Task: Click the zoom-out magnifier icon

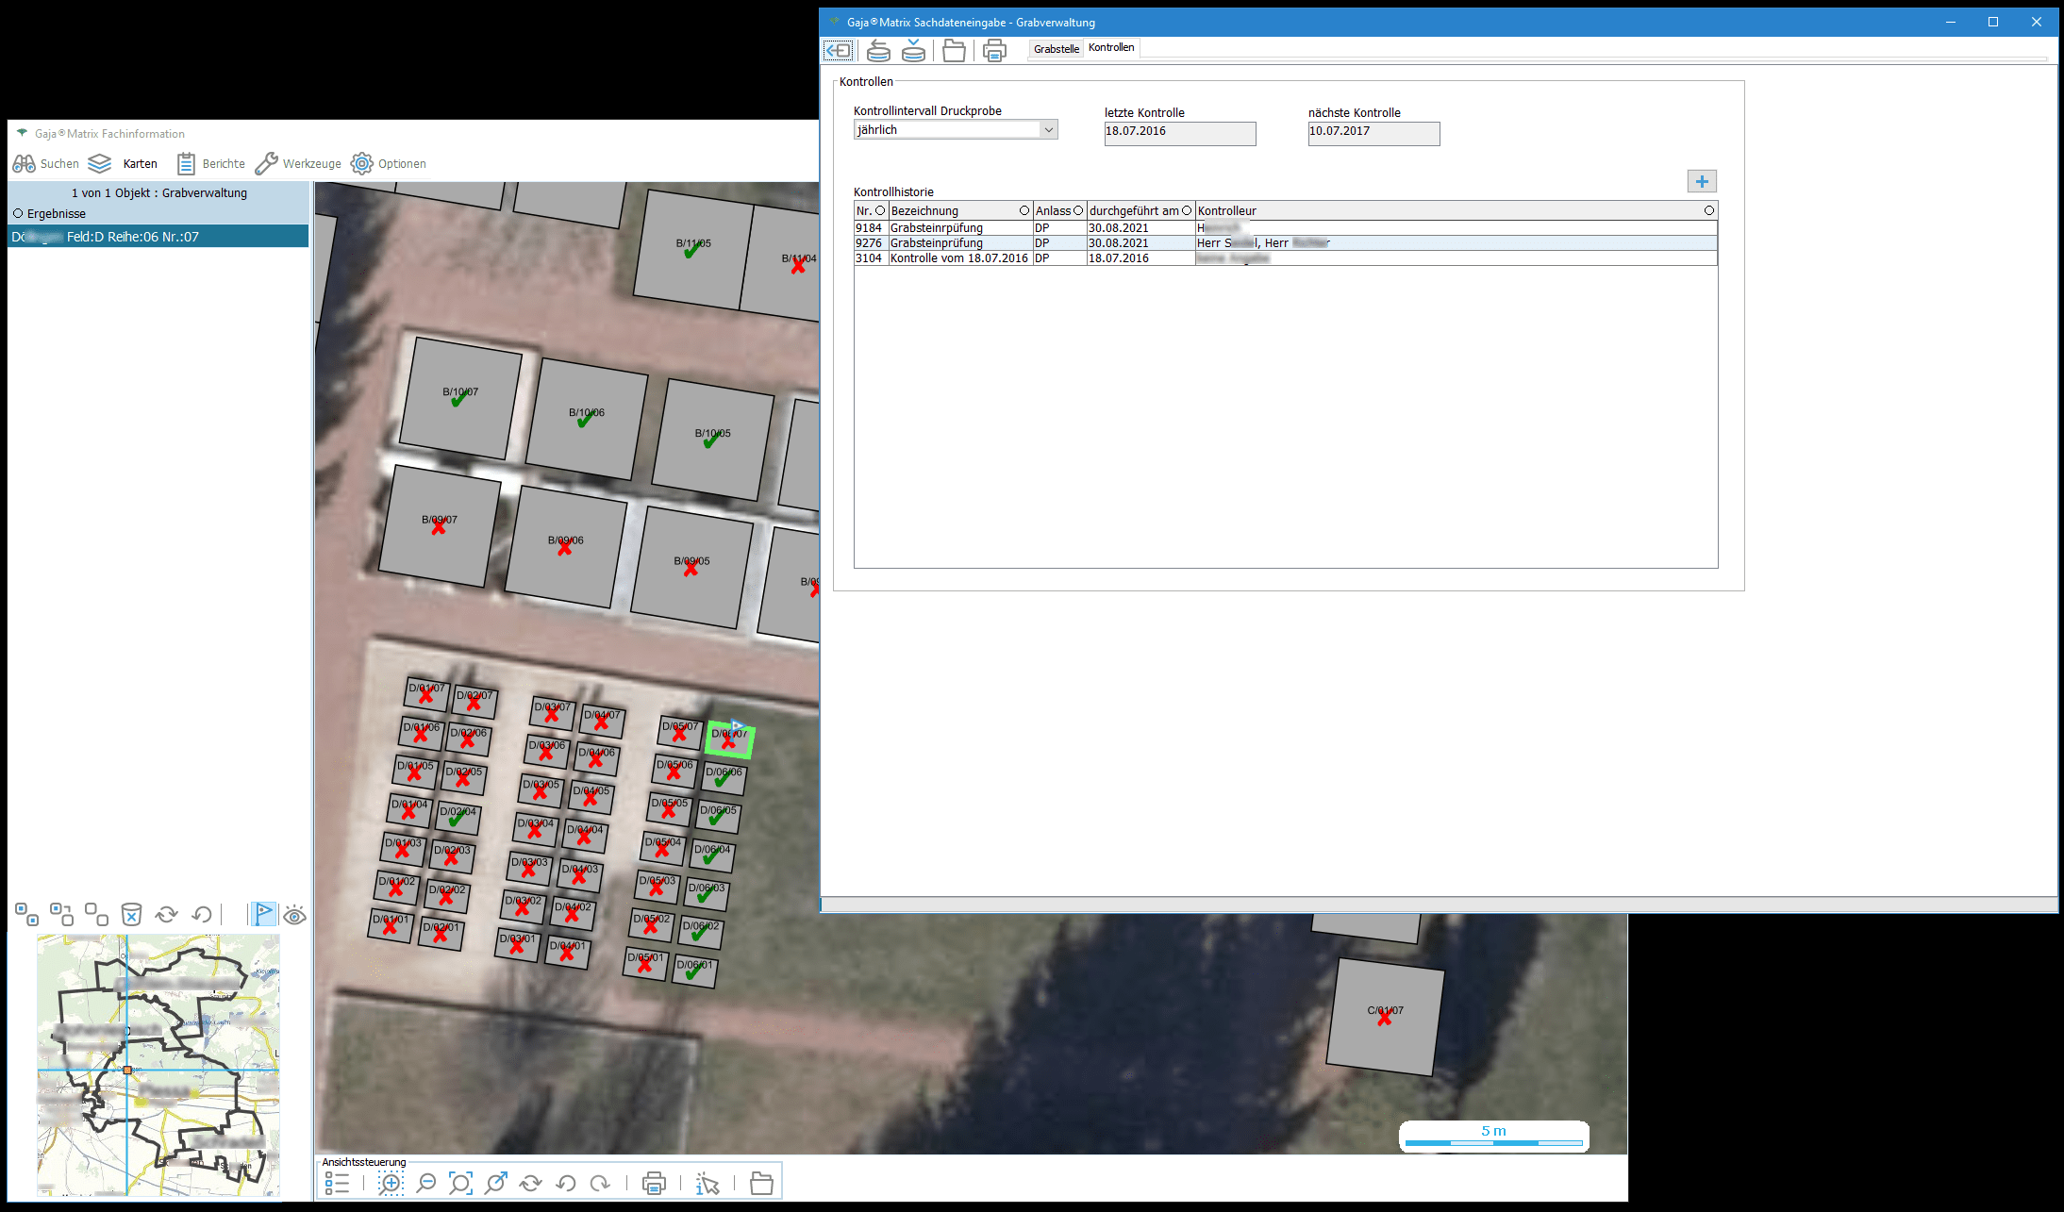Action: click(x=426, y=1183)
